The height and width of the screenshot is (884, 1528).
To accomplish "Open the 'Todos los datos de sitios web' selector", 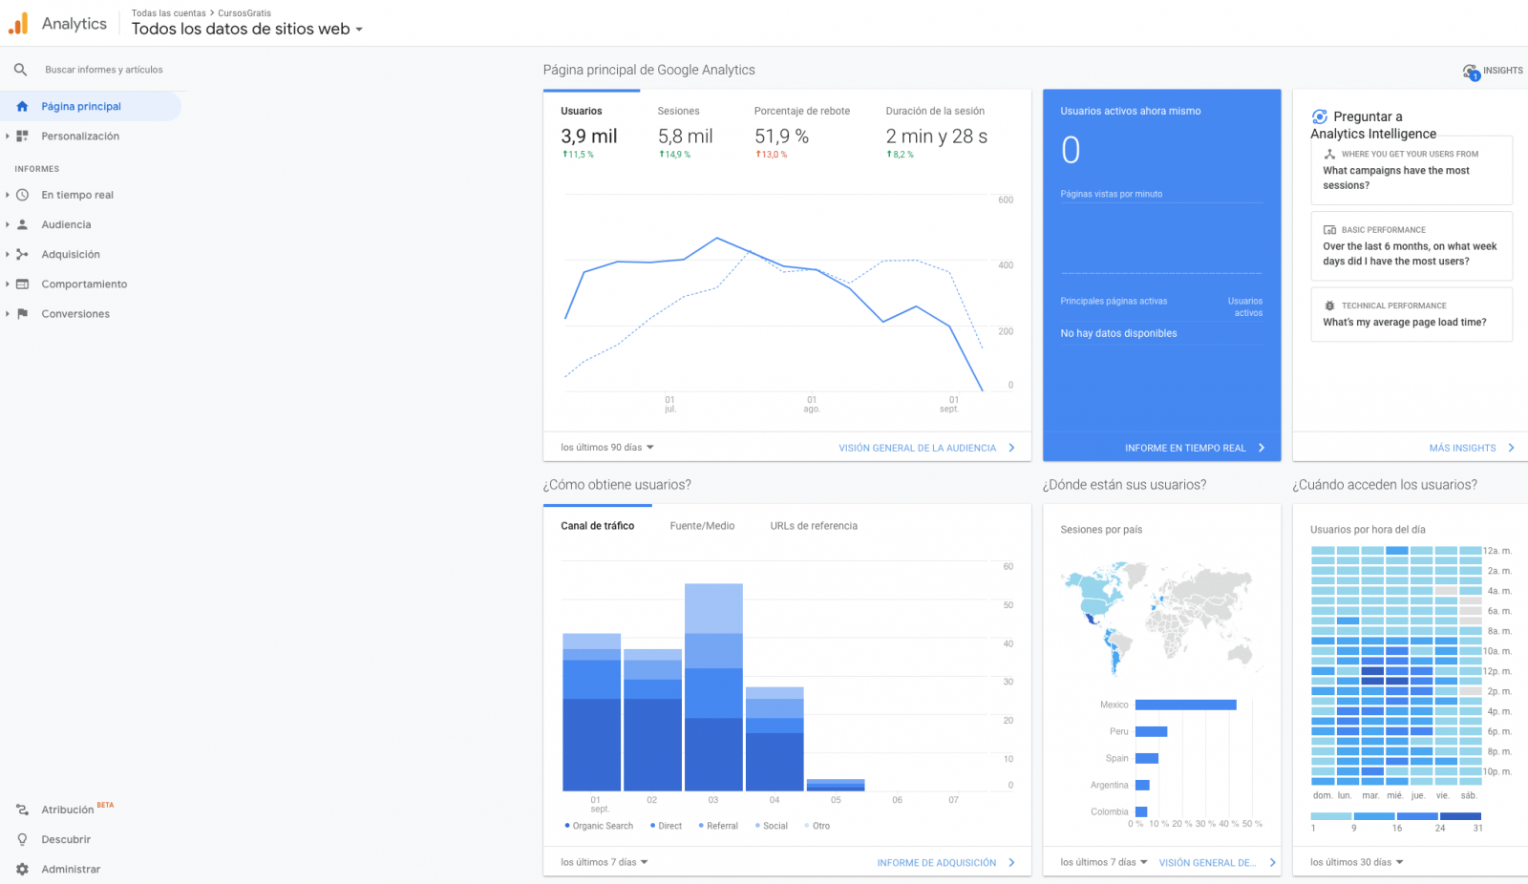I will point(246,29).
